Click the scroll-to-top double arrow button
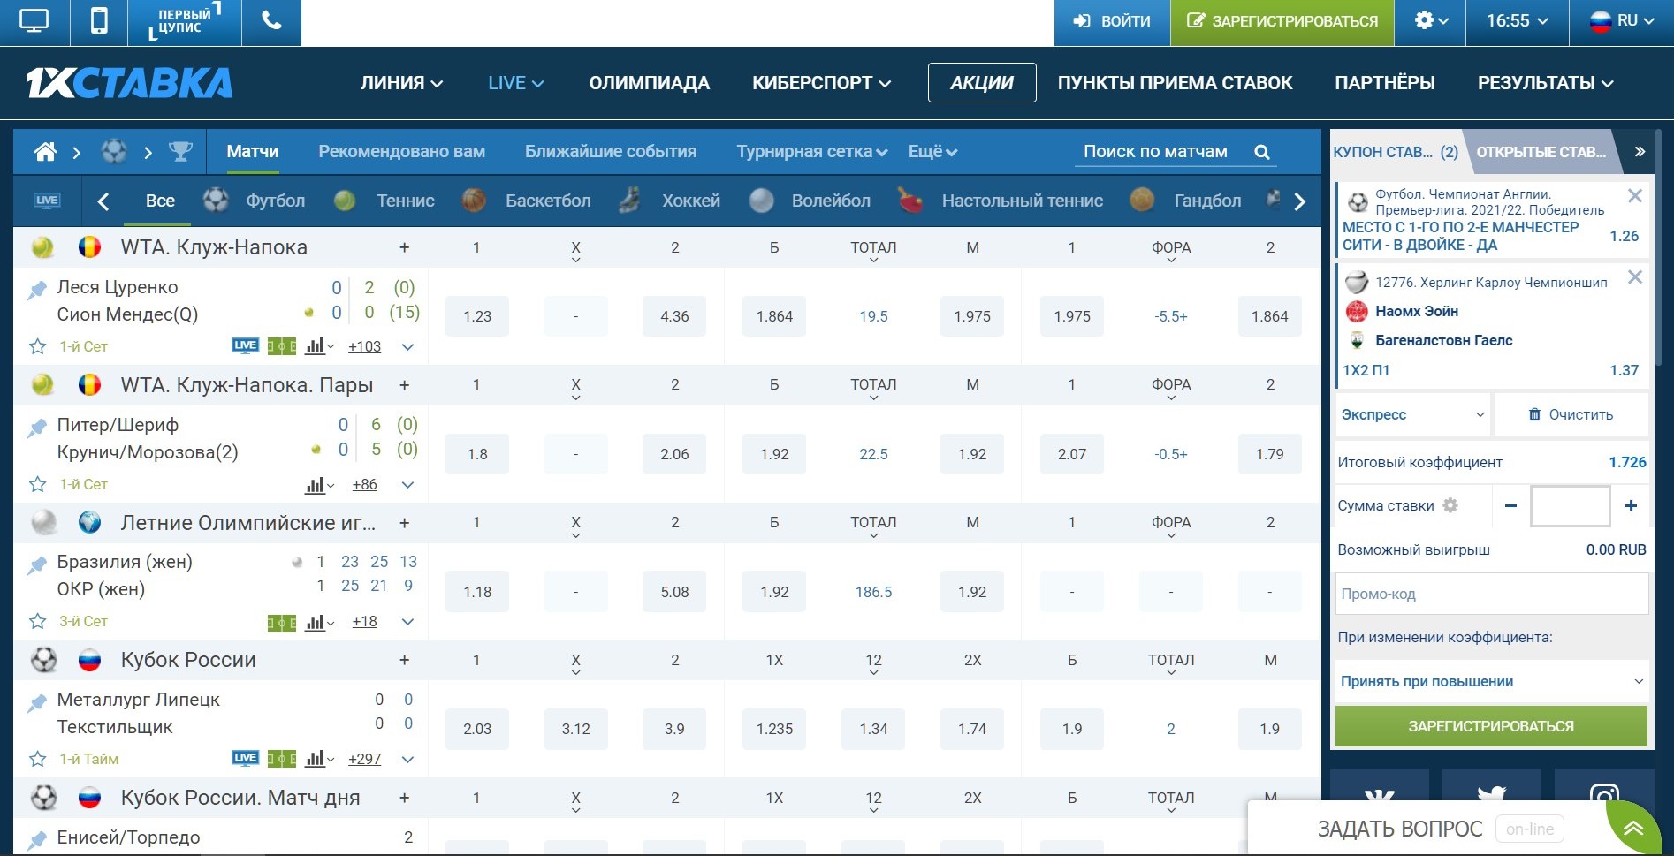The width and height of the screenshot is (1674, 856). point(1632,828)
